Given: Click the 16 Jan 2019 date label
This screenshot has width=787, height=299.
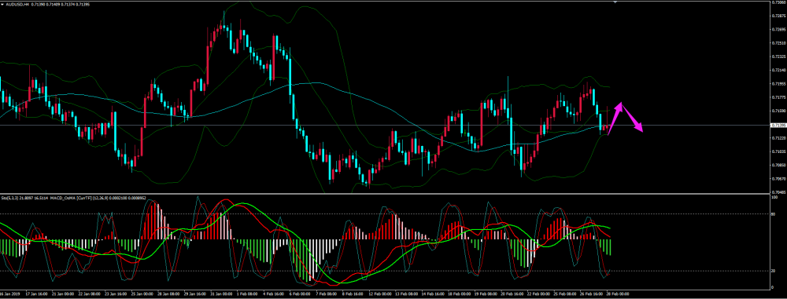Looking at the screenshot, I should tap(10, 294).
